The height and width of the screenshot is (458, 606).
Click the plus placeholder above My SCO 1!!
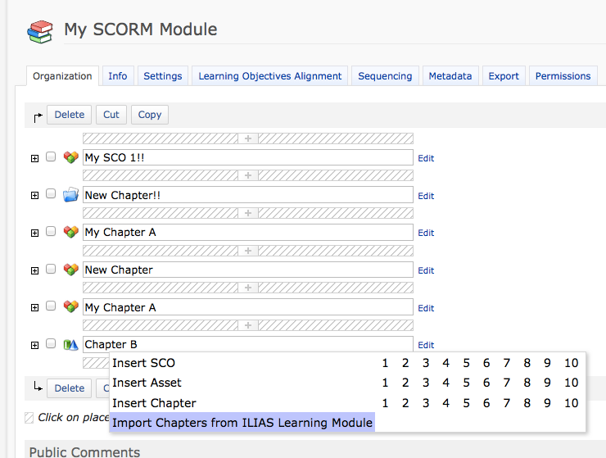pyautogui.click(x=248, y=138)
